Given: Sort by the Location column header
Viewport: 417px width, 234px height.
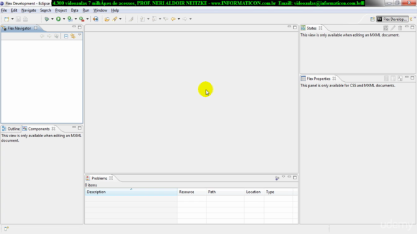Looking at the screenshot, I should 254,192.
